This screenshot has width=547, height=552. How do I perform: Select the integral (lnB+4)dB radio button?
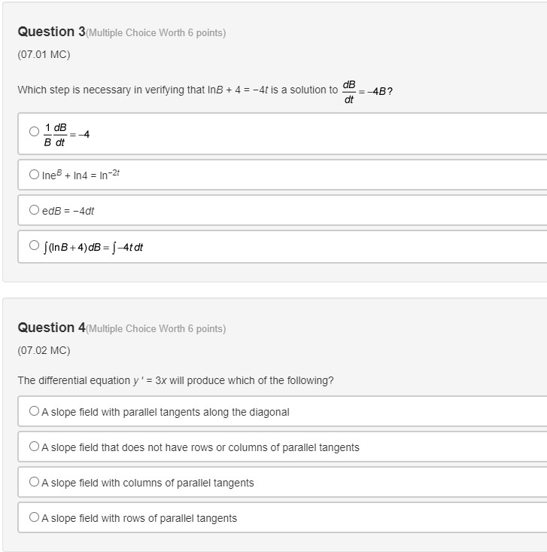(x=34, y=246)
